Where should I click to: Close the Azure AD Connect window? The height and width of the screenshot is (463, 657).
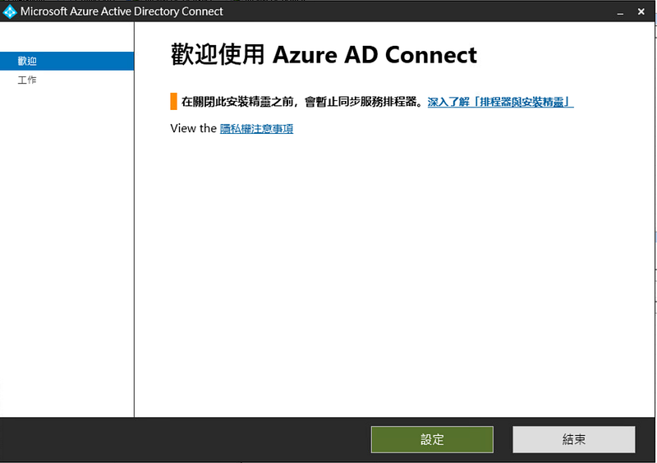pyautogui.click(x=641, y=11)
